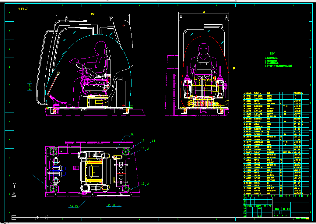Pick the bottom-right green mount circle in plan view
The height and width of the screenshot is (224, 316).
coord(126,188)
